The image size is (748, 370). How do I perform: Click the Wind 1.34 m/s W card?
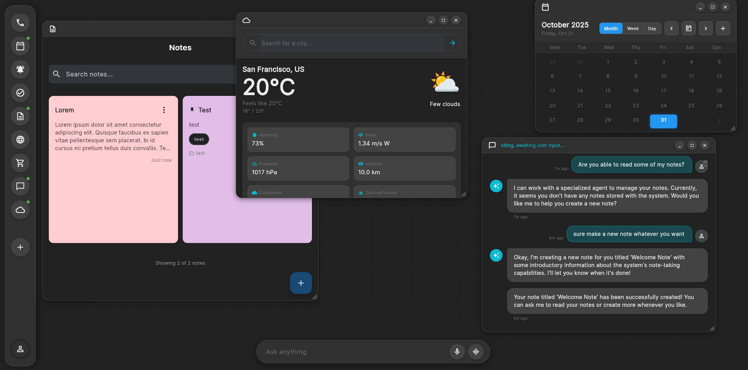pos(404,140)
